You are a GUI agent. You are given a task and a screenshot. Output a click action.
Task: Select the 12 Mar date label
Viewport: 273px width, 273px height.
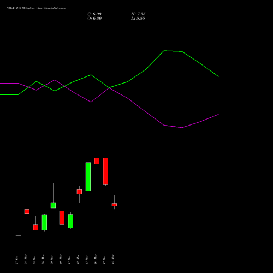(78, 259)
